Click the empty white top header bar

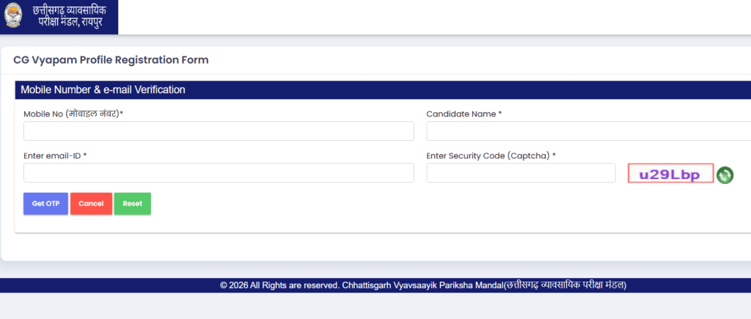coord(434,18)
